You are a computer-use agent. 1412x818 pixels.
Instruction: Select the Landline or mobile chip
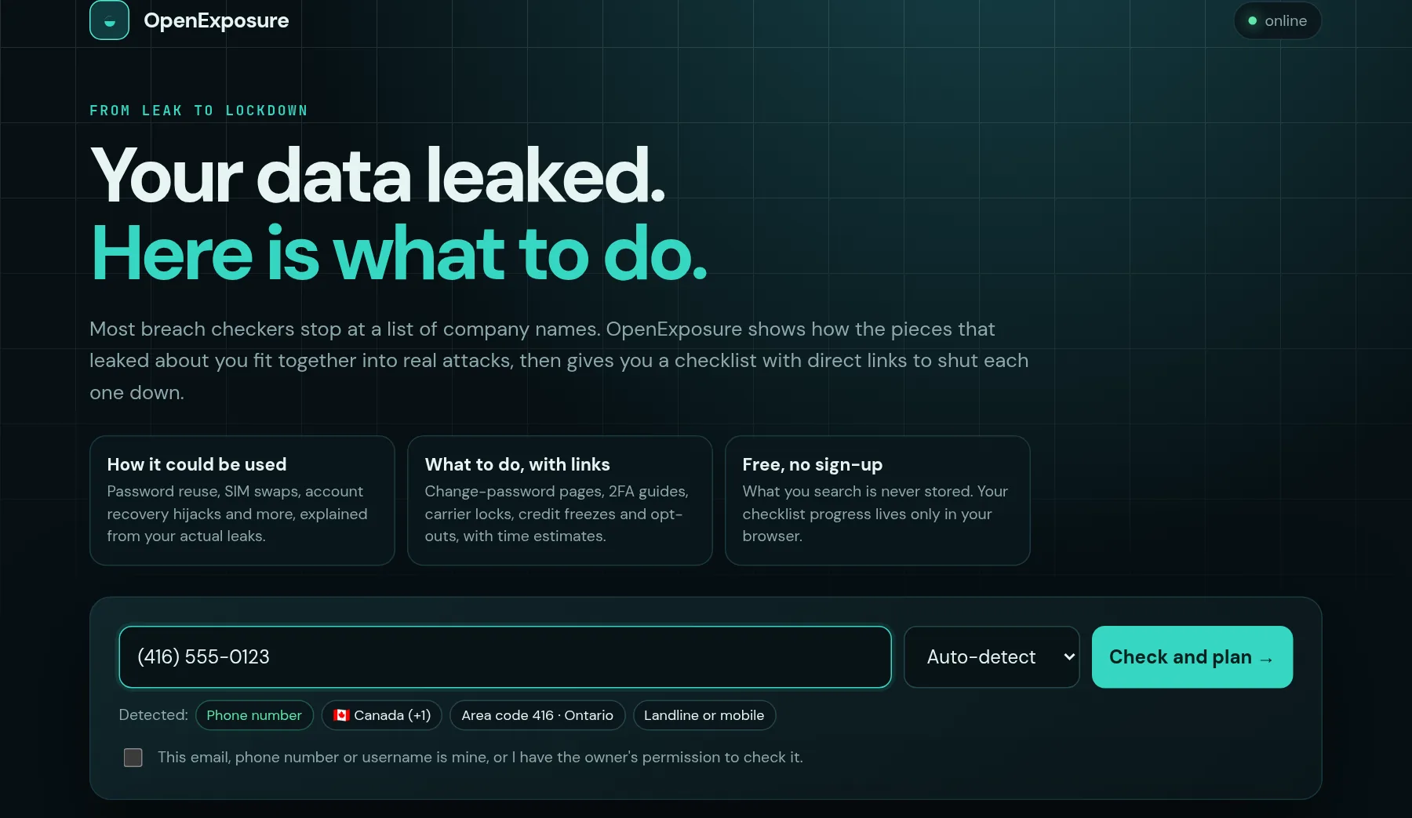704,715
